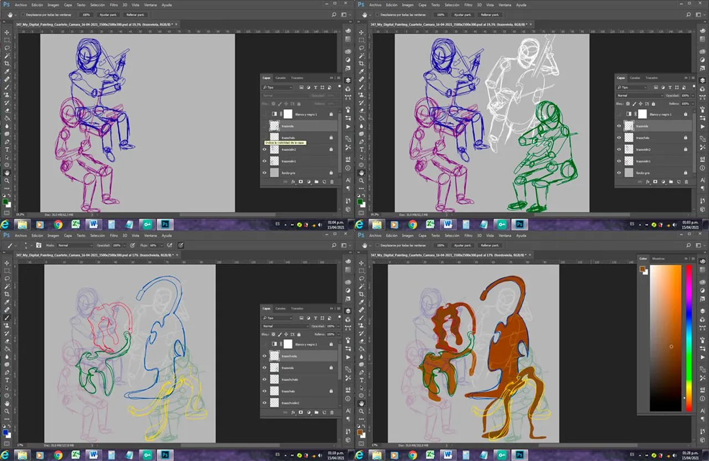This screenshot has height=461, width=709.
Task: Check 'Desplazarse por todas las ventanas' in top-left window
Action: (22, 14)
